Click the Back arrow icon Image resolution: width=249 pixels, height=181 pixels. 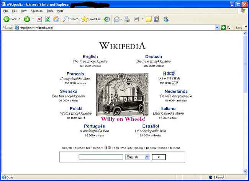7,19
